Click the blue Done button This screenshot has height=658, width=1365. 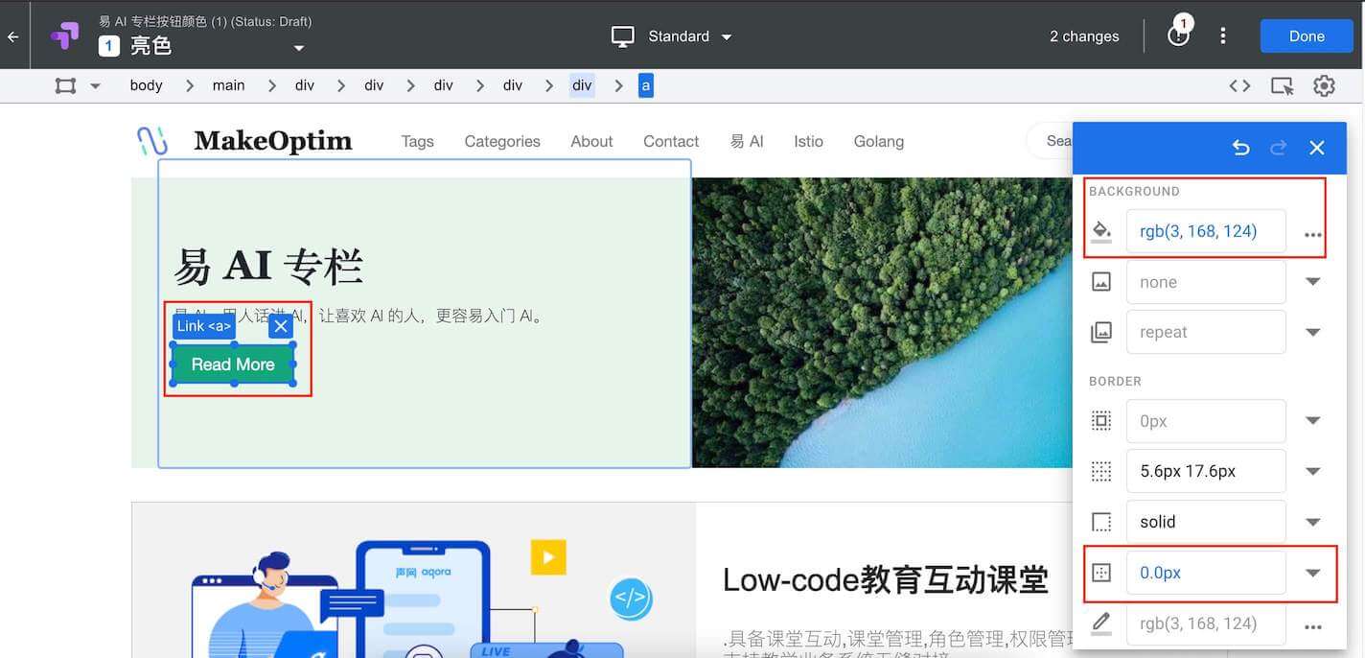(1307, 35)
